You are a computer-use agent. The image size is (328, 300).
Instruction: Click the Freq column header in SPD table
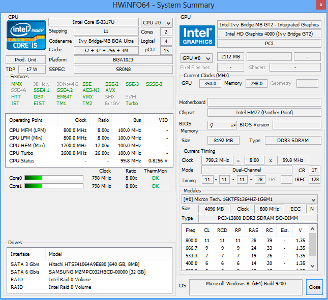(191, 230)
